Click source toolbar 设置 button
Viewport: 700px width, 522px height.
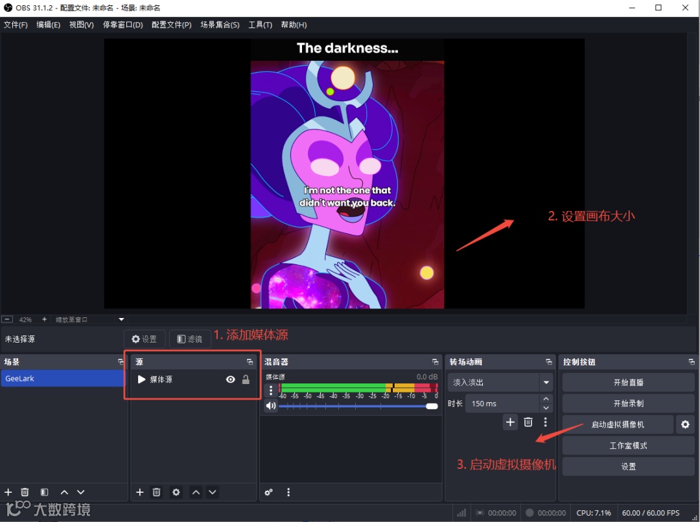pyautogui.click(x=144, y=339)
